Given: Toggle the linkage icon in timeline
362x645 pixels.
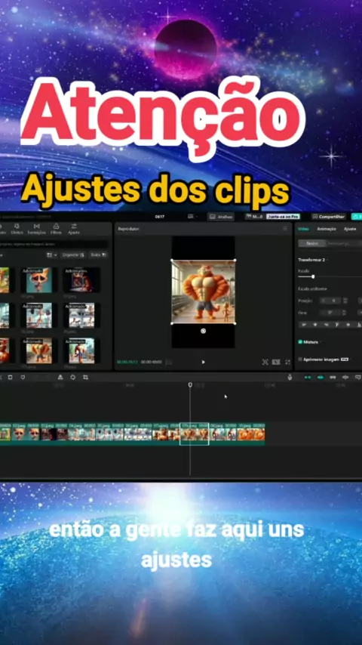Looking at the screenshot, I should (x=333, y=377).
